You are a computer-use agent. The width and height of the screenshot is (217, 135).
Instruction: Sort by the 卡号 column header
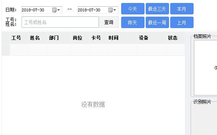click(x=98, y=38)
